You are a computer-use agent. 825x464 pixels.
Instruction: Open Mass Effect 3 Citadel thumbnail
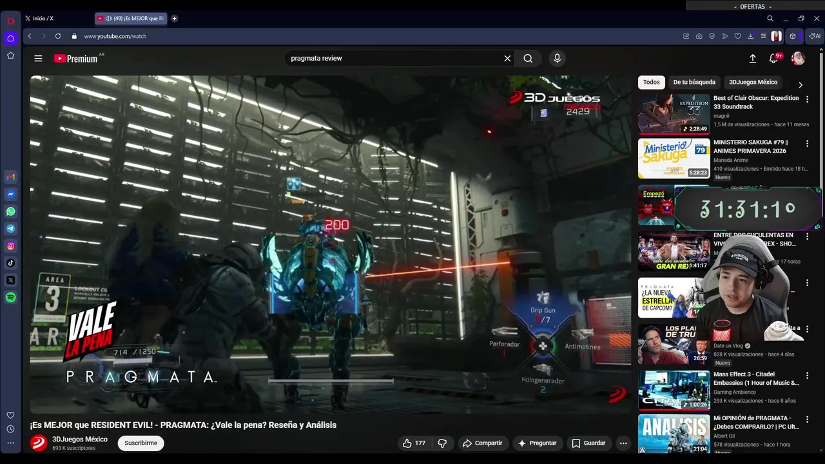tap(674, 390)
